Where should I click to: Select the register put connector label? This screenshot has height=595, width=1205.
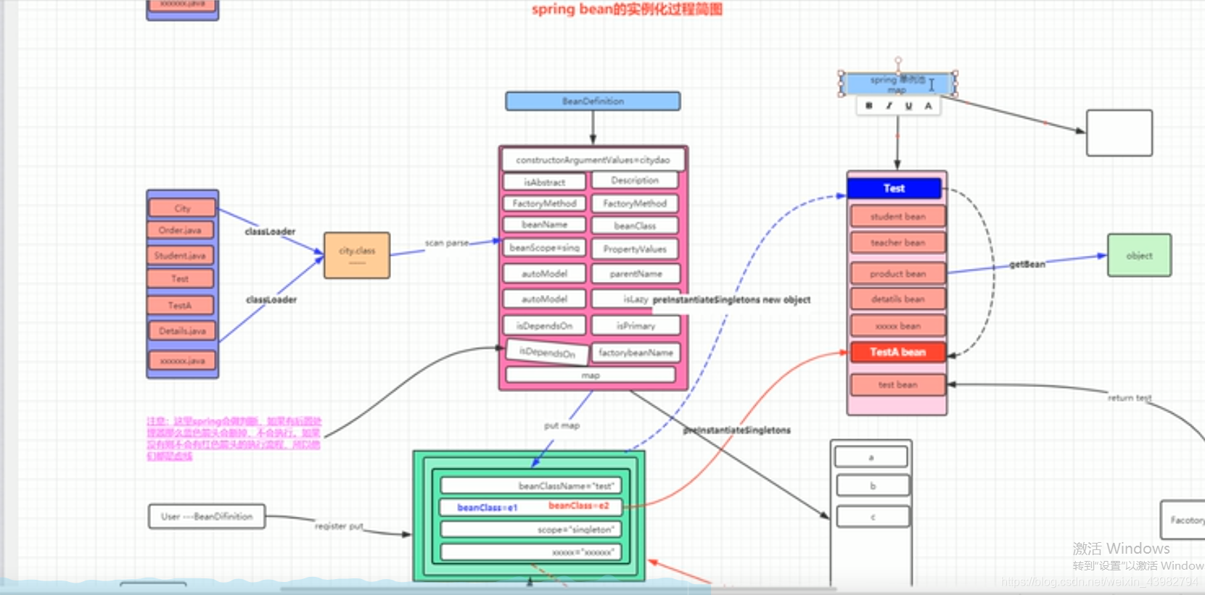tap(339, 526)
